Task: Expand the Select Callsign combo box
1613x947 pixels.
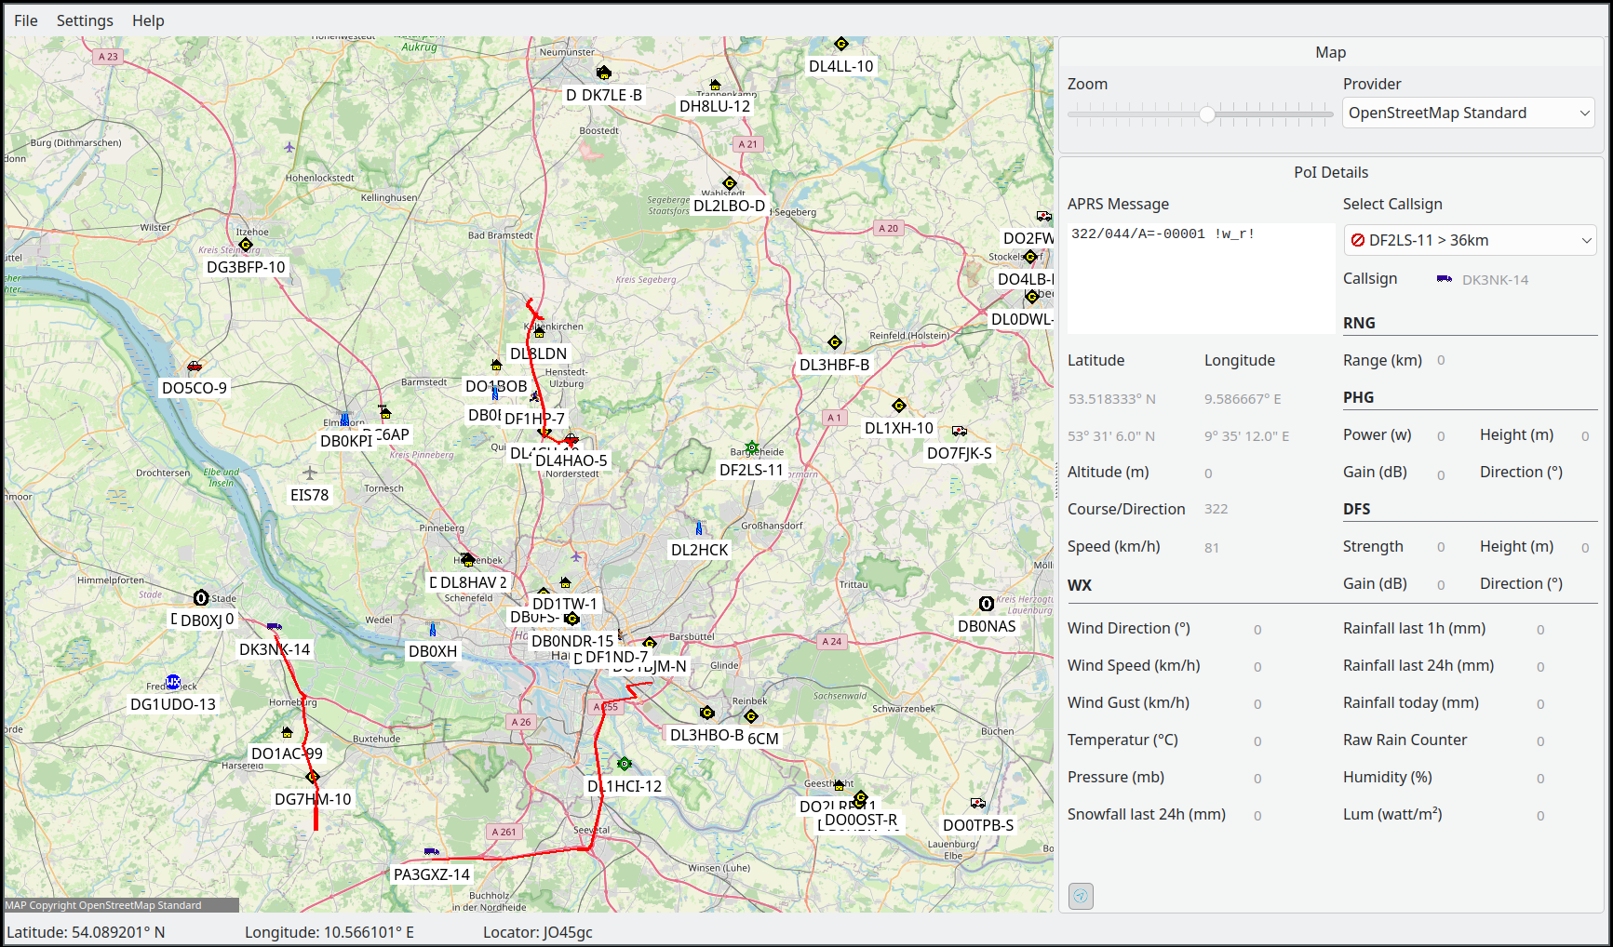Action: click(1470, 240)
